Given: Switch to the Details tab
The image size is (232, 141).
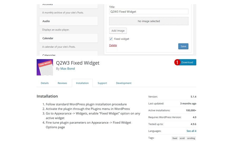Looking at the screenshot, I should [45, 83].
